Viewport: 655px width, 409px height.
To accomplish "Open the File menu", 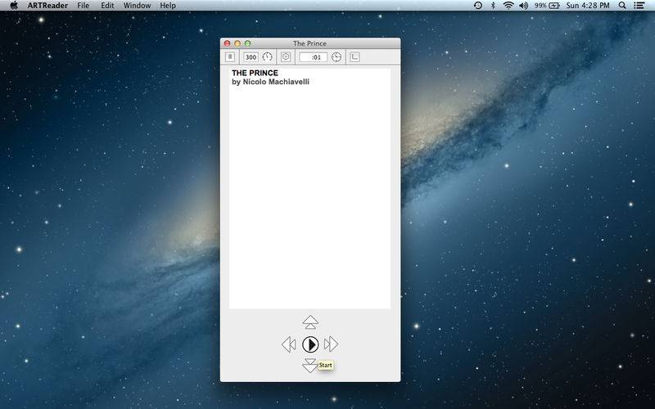I will (84, 6).
